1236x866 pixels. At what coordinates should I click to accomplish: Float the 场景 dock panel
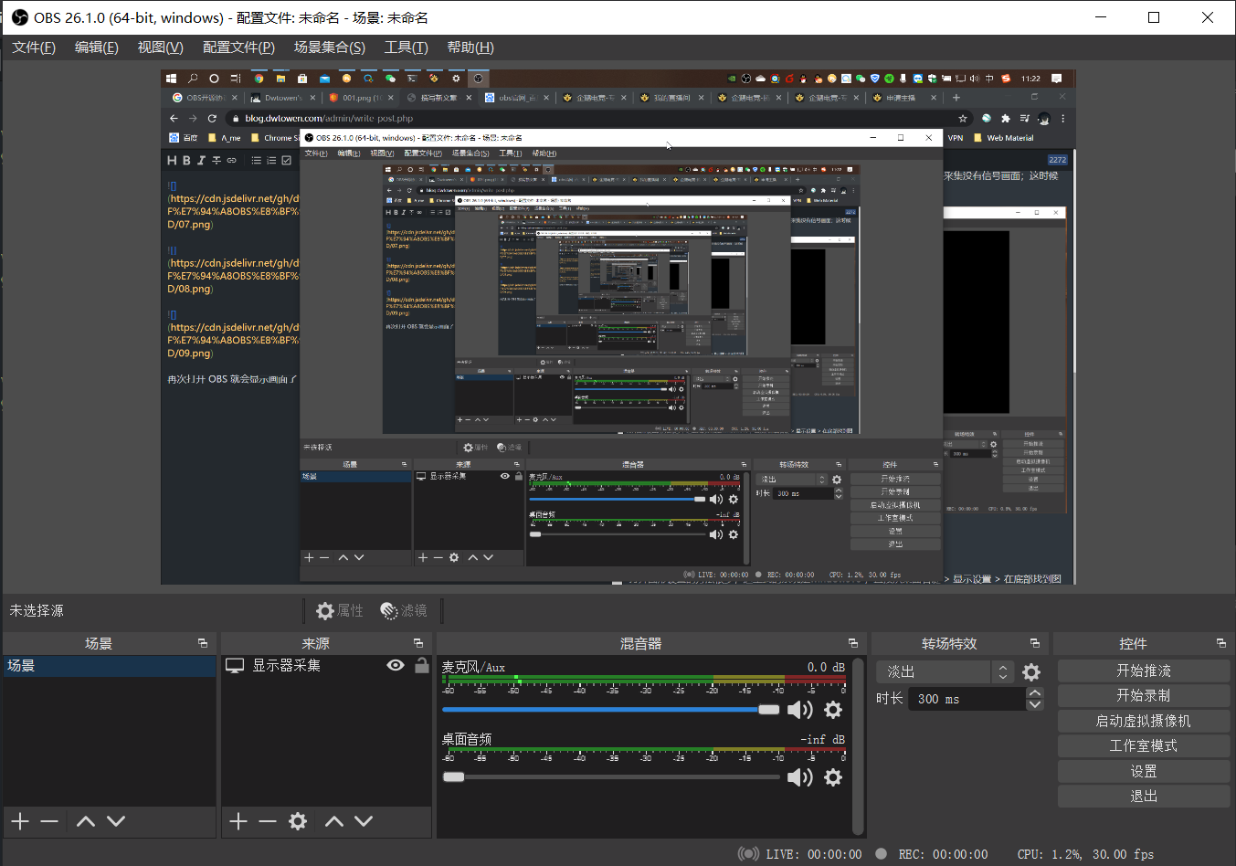tap(203, 643)
